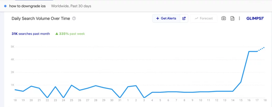This screenshot has width=272, height=107.
Task: Click the help icon beside the chart title
Action: point(74,18)
